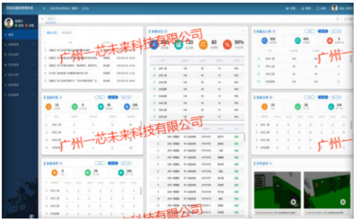The width and height of the screenshot is (355, 223).
Task: Click the red percent icon beside 90%
Action: pyautogui.click(x=227, y=45)
